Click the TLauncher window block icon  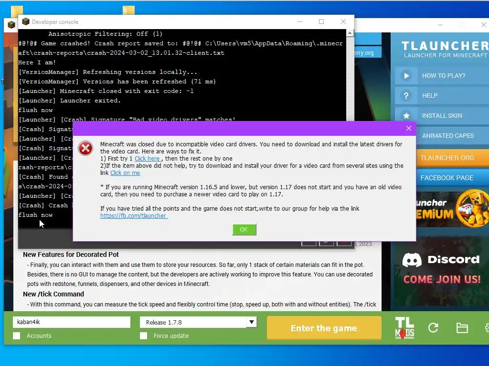[x=11, y=25]
